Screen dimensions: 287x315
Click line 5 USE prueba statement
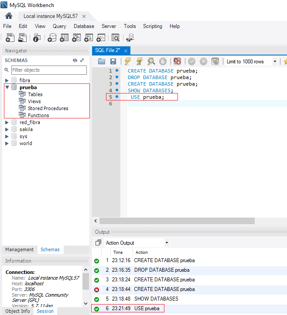[147, 97]
